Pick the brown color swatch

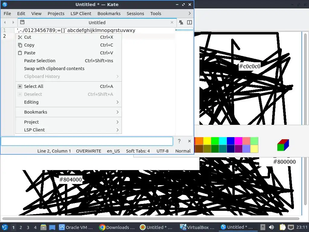pyautogui.click(x=199, y=149)
